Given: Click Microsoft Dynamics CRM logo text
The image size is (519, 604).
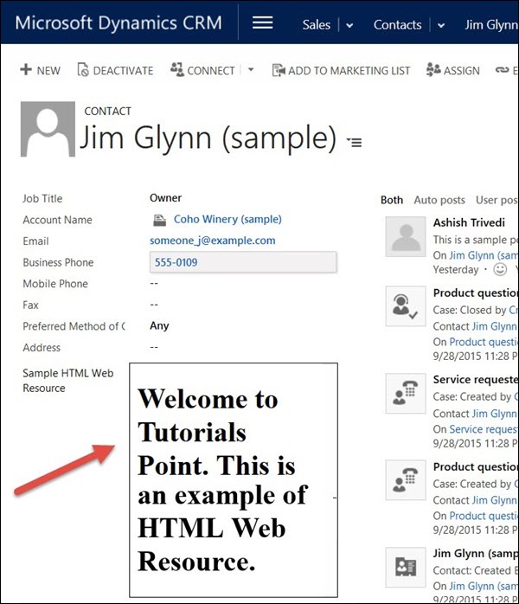Looking at the screenshot, I should (x=119, y=22).
